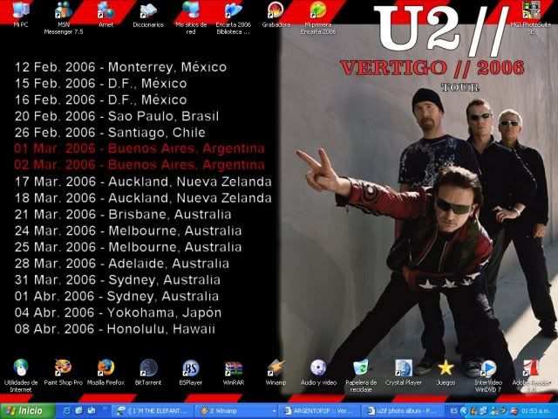Screen dimensions: 558x419
Task: Open Paint Shop Pro shortcut
Action: (x=63, y=368)
